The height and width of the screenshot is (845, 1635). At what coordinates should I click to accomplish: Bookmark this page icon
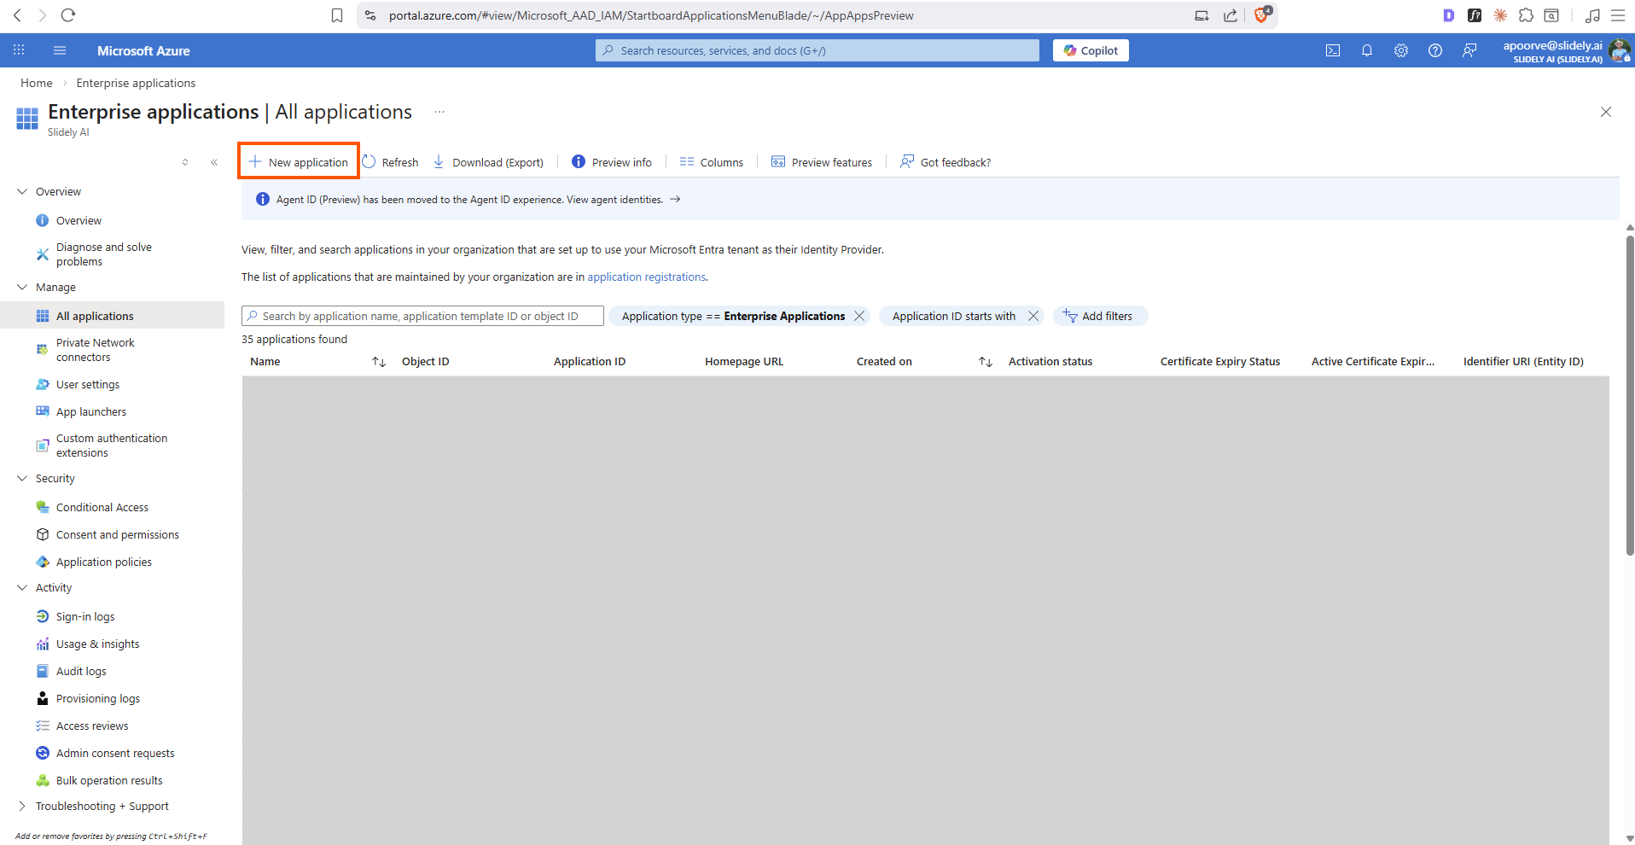(x=337, y=15)
